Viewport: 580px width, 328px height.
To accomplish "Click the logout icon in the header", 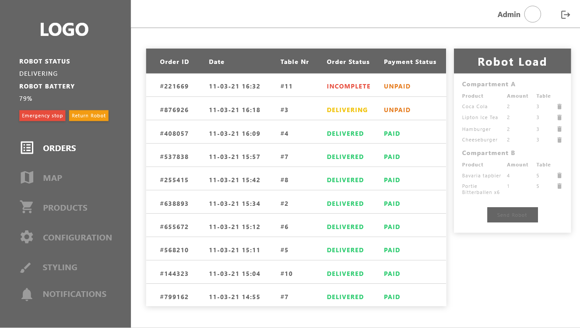I will 566,15.
